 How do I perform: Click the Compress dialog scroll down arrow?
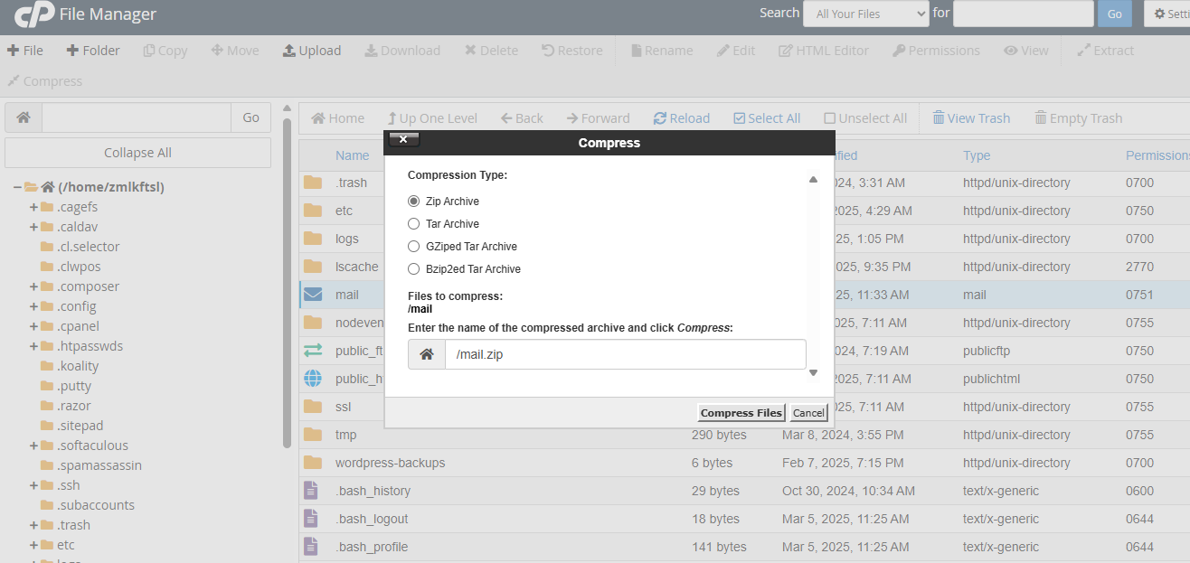pyautogui.click(x=813, y=372)
